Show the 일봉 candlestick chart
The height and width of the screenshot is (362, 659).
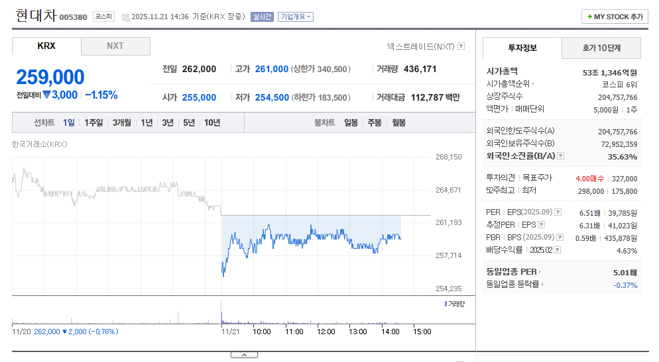351,123
